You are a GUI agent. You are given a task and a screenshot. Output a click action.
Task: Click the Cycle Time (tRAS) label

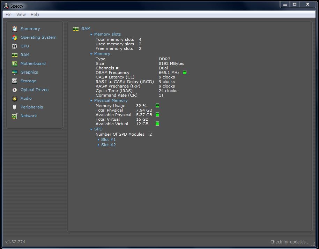[x=114, y=91]
